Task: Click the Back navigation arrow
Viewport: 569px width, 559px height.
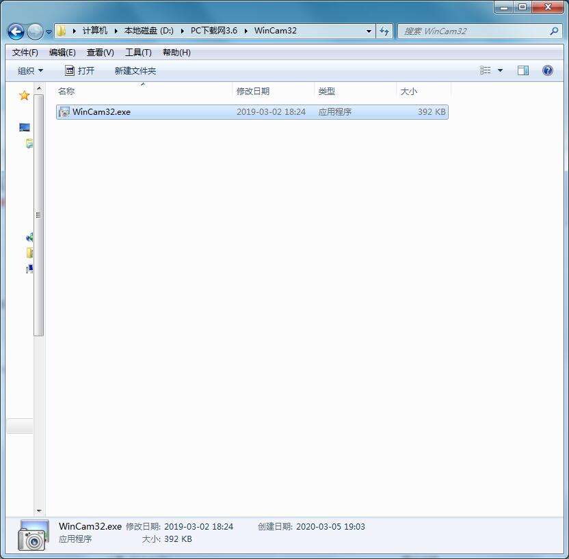Action: pos(16,31)
